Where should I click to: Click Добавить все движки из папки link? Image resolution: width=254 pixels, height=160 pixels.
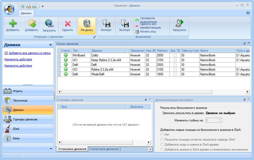[x=28, y=53]
